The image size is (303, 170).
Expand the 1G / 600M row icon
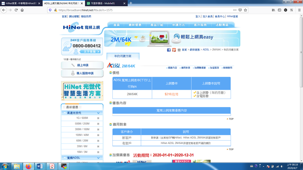(98, 118)
